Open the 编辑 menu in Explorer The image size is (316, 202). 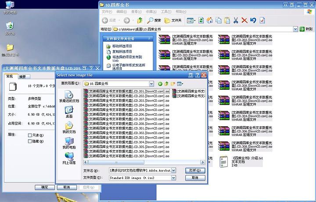pos(122,12)
